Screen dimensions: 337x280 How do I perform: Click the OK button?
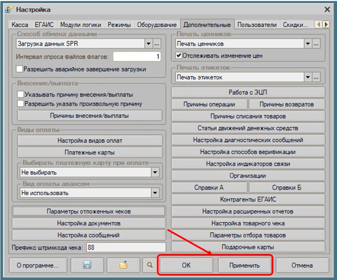(x=186, y=265)
